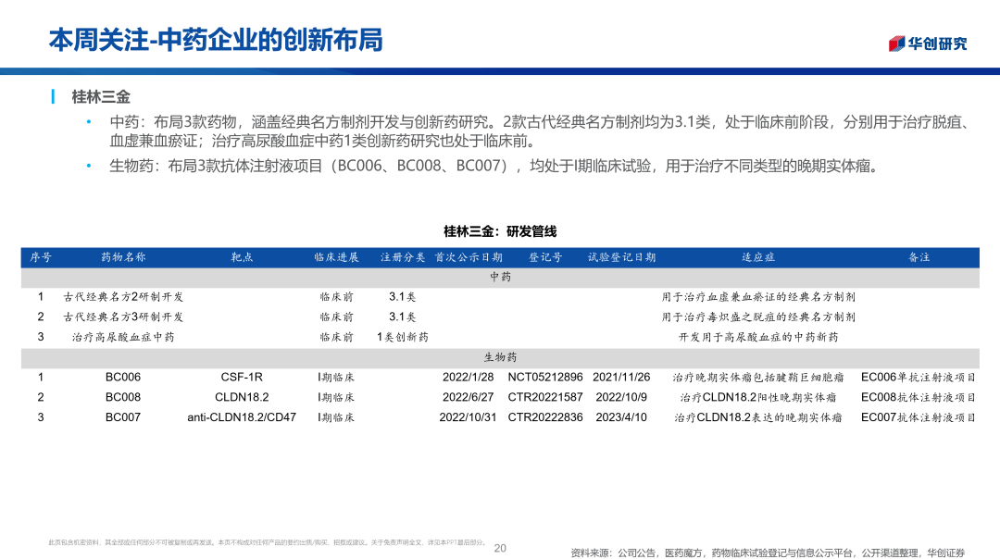Screen dimensions: 1000x559
Task: Click the EC006单抗注射液项目 remark cell
Action: [919, 378]
